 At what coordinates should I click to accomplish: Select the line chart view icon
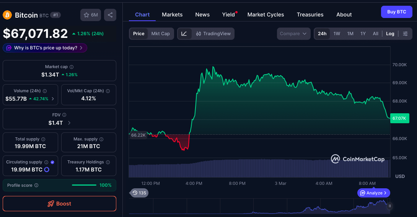pyautogui.click(x=184, y=34)
